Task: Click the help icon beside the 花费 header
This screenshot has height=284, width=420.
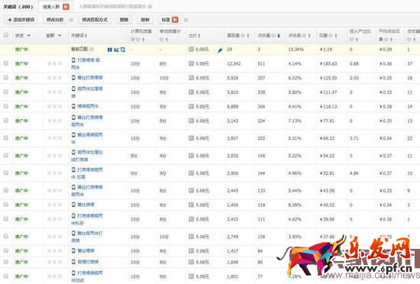Action: (331, 36)
